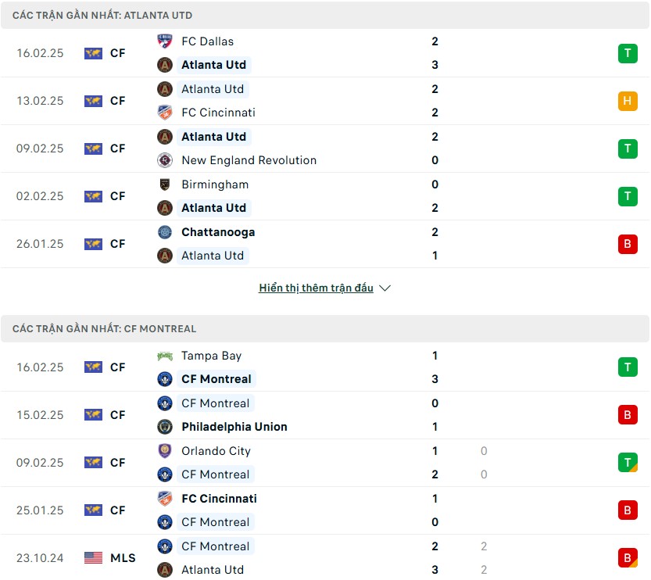
Task: Click New England Revolution crest icon
Action: coord(165,160)
